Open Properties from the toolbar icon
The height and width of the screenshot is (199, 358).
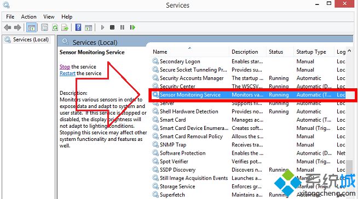(x=44, y=27)
